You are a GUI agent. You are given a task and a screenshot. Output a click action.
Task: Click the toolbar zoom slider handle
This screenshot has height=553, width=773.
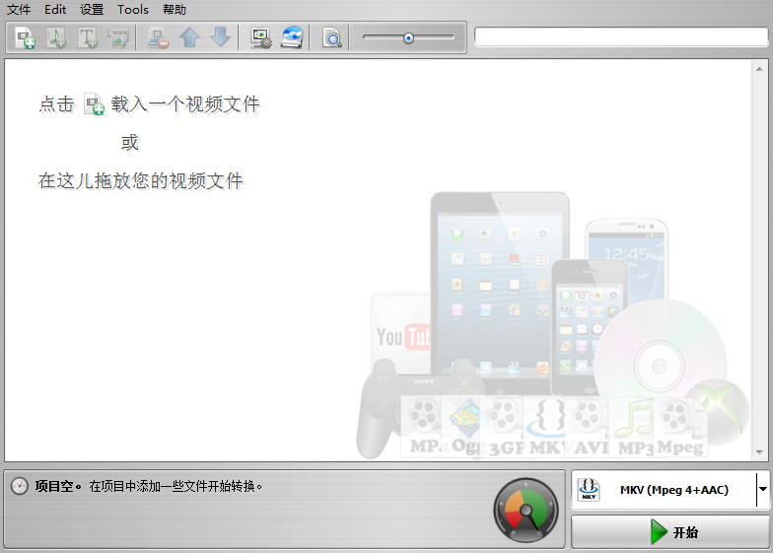point(408,38)
